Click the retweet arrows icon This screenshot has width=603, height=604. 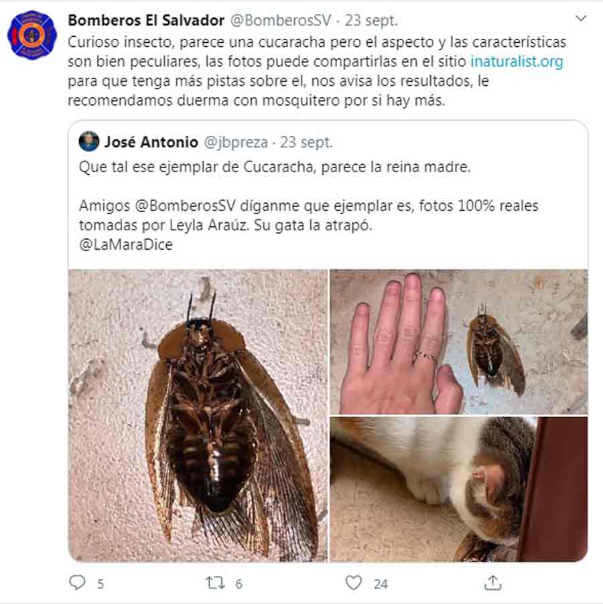[x=215, y=583]
